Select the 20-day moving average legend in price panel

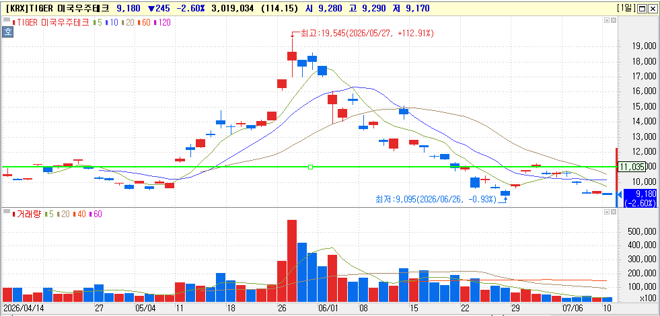coord(129,23)
